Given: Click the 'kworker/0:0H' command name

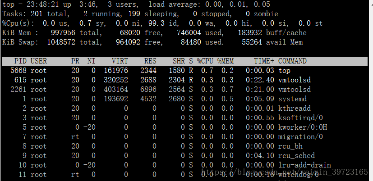Looking at the screenshot, I should 303,127.
